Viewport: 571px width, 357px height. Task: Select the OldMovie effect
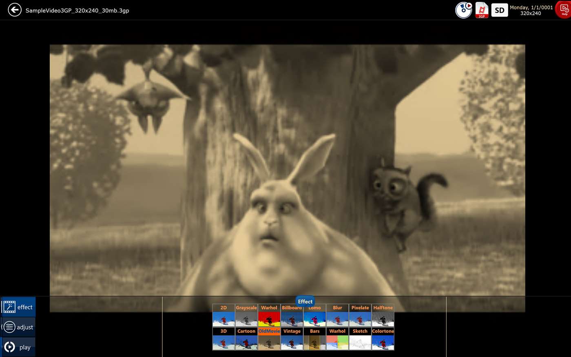pos(269,339)
